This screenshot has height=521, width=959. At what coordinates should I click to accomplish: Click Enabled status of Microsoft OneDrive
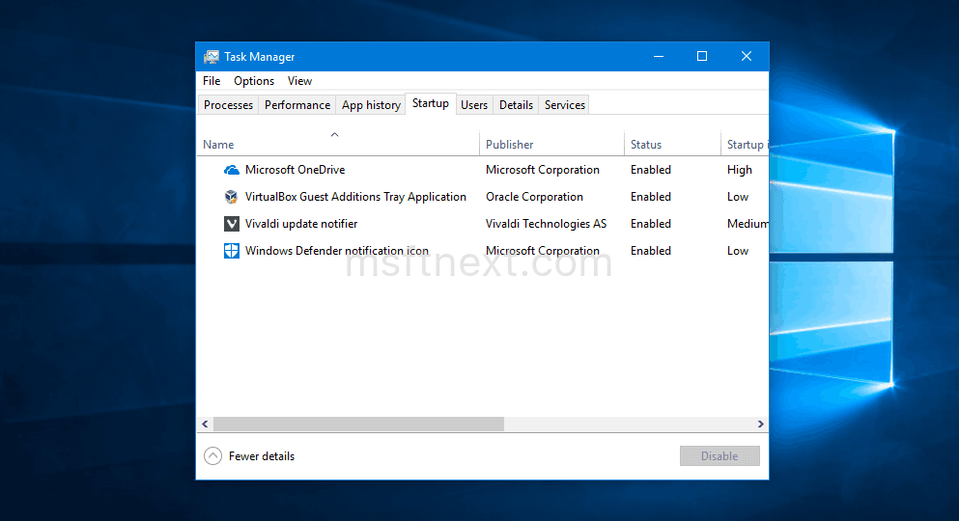(x=651, y=170)
